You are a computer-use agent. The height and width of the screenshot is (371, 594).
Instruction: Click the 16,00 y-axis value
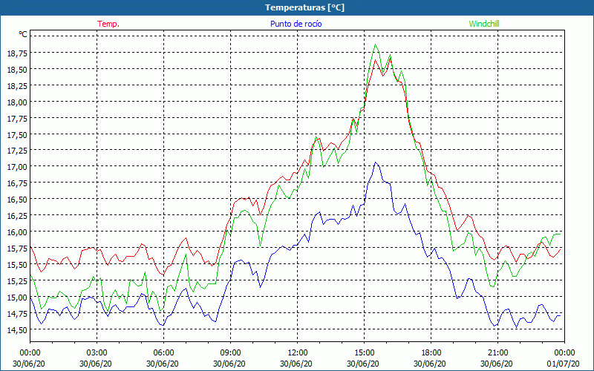click(17, 232)
